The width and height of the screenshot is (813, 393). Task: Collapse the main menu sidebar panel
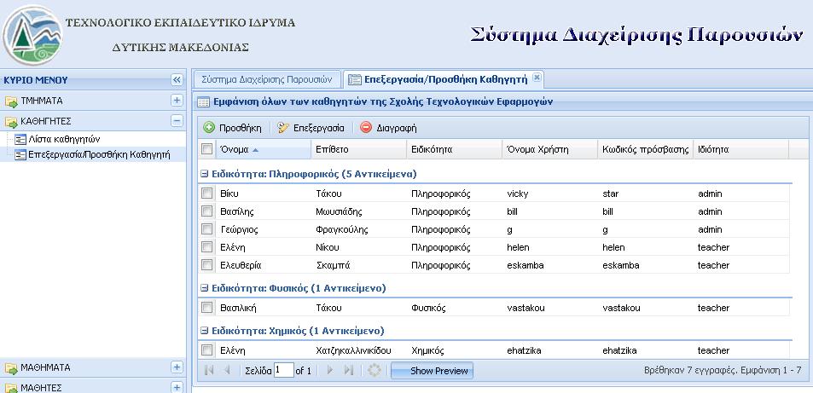(x=177, y=80)
